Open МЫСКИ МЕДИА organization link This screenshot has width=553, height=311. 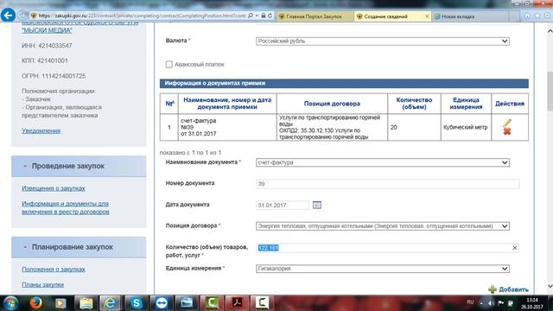(47, 30)
